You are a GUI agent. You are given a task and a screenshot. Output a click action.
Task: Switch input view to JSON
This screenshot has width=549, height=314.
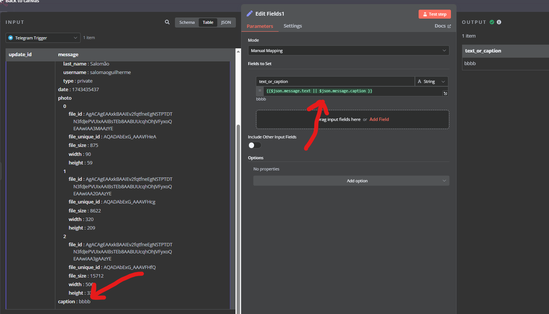coord(226,22)
